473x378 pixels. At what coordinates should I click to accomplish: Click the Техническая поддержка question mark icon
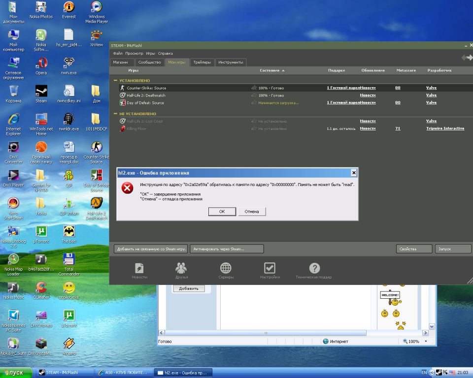(314, 268)
